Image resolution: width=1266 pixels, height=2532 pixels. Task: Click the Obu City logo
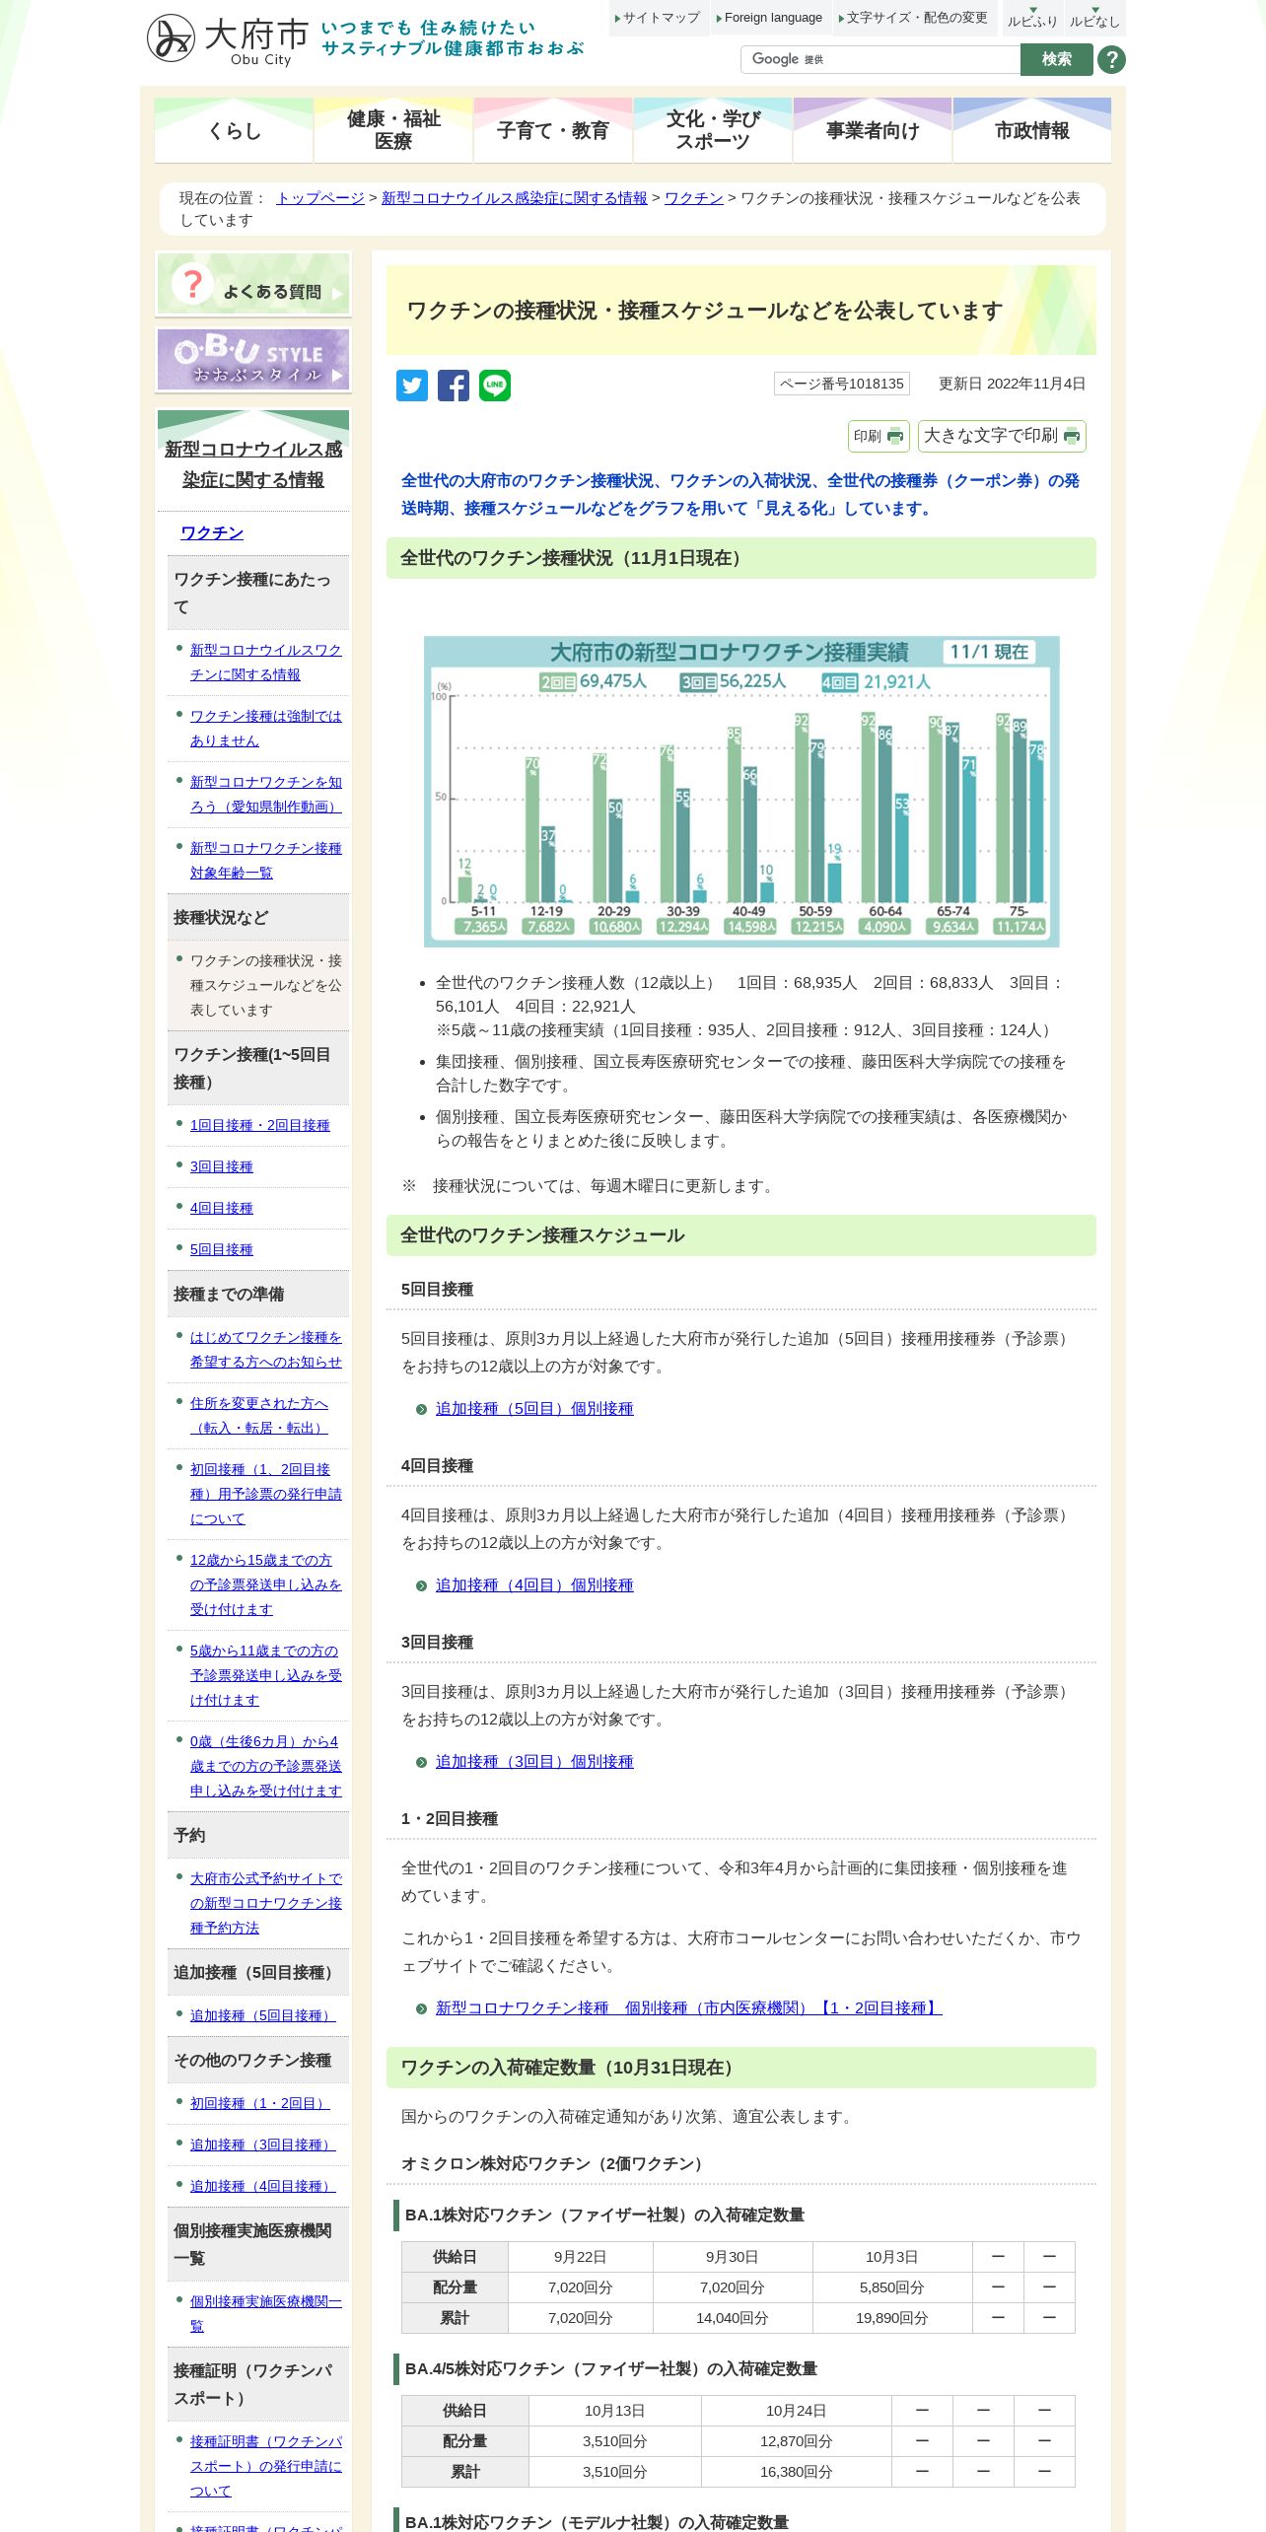click(x=228, y=39)
